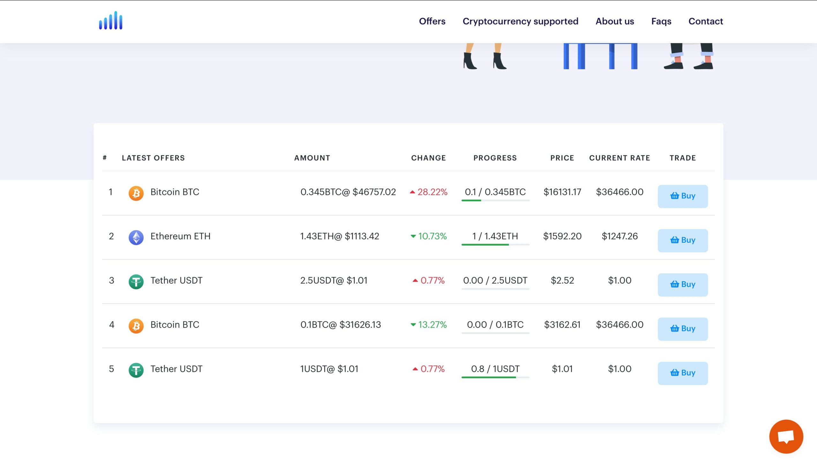Viewport: 817px width, 465px height.
Task: Click the Bitcoin icon in row 4
Action: point(136,326)
